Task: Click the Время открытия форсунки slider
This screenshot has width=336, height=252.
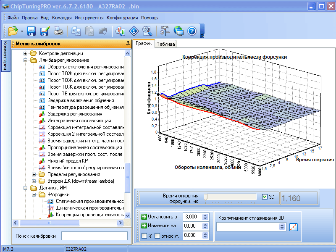Action: (x=206, y=197)
